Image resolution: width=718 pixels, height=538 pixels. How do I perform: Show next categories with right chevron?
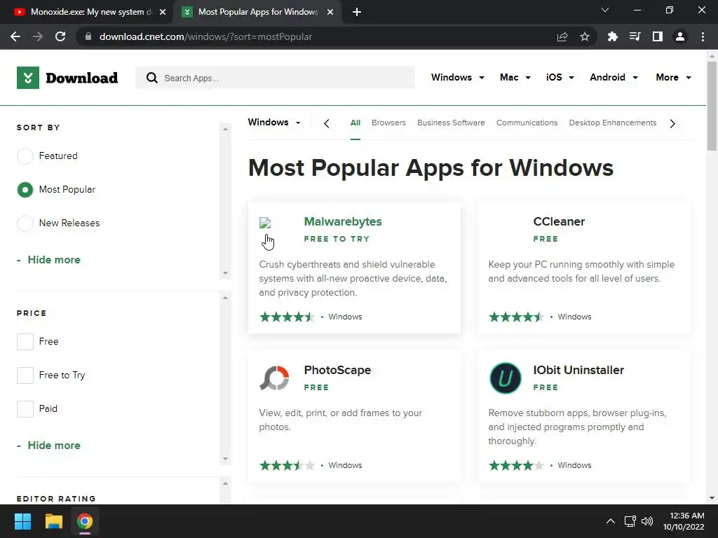click(672, 123)
